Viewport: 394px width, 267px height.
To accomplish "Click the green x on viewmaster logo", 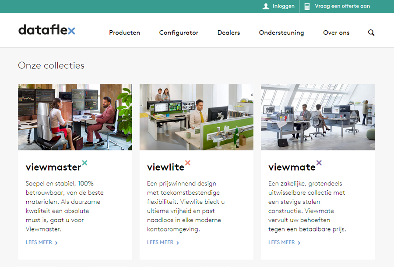I will click(x=84, y=163).
